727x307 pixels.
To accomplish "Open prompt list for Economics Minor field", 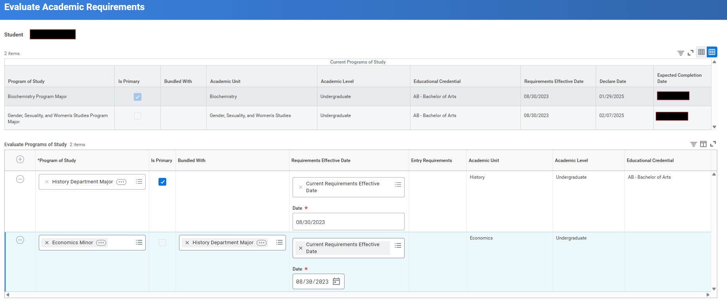I will click(x=139, y=242).
